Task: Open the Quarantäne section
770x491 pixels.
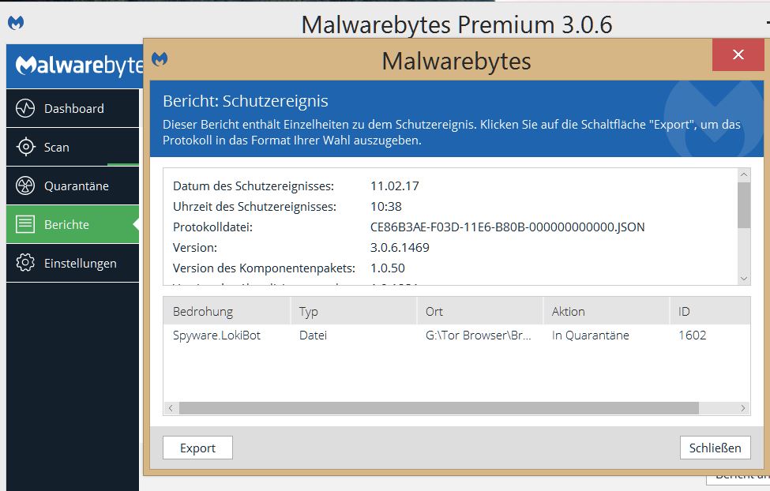Action: 73,186
